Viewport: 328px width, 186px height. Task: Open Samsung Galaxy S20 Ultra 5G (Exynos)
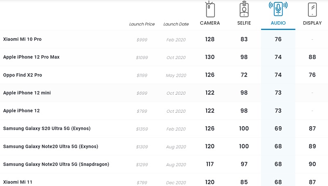click(x=47, y=129)
